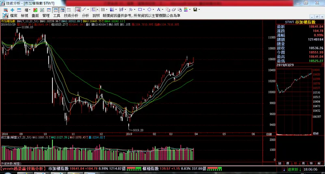Select the text annotation A tool
Image resolution: width=325 pixels, height=174 pixels.
point(158,9)
